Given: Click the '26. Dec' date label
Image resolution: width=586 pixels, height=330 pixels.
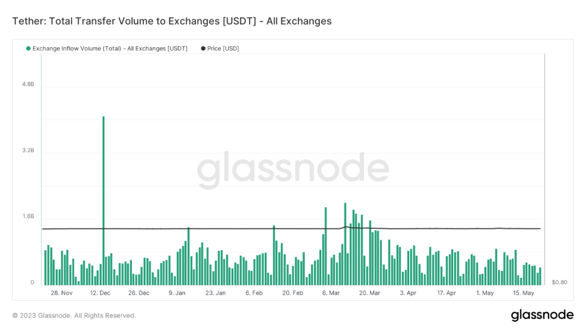Looking at the screenshot, I should point(139,293).
